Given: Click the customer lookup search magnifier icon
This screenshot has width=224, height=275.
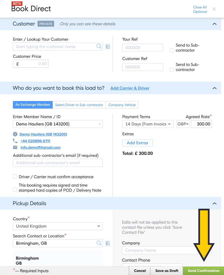Looking at the screenshot, I should tap(99, 47).
